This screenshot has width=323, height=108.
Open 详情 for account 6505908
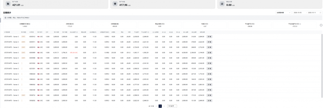pos(210,58)
